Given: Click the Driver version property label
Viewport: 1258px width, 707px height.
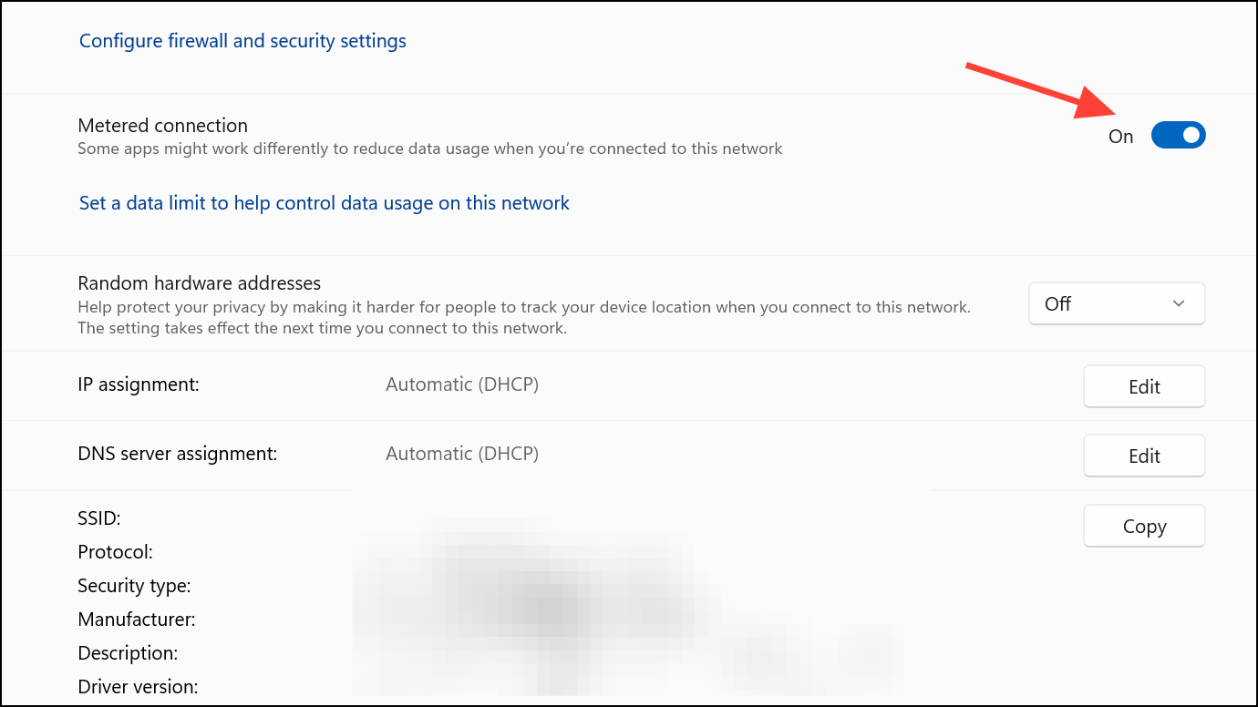Looking at the screenshot, I should click(138, 687).
